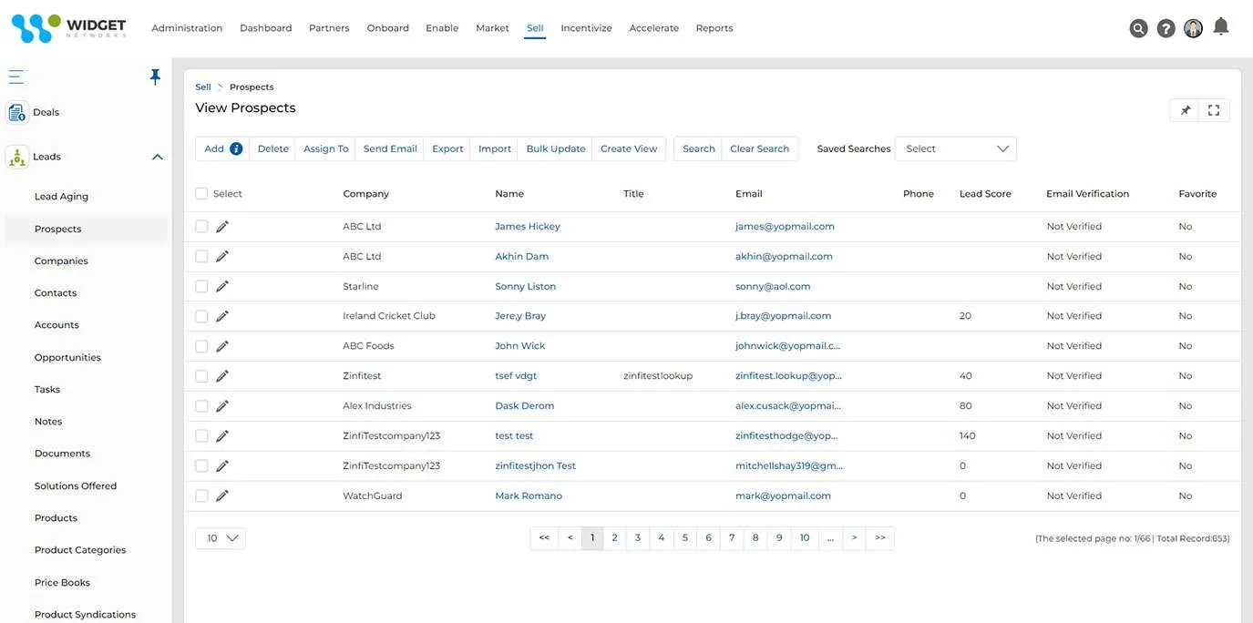Screen dimensions: 1253x623
Task: Check the James Hickey row checkbox
Action: pyautogui.click(x=201, y=226)
